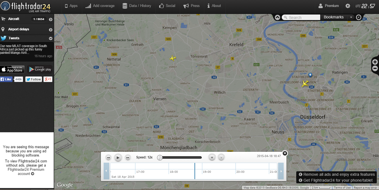
Task: Open the settings gear icon
Action: pyautogui.click(x=348, y=6)
